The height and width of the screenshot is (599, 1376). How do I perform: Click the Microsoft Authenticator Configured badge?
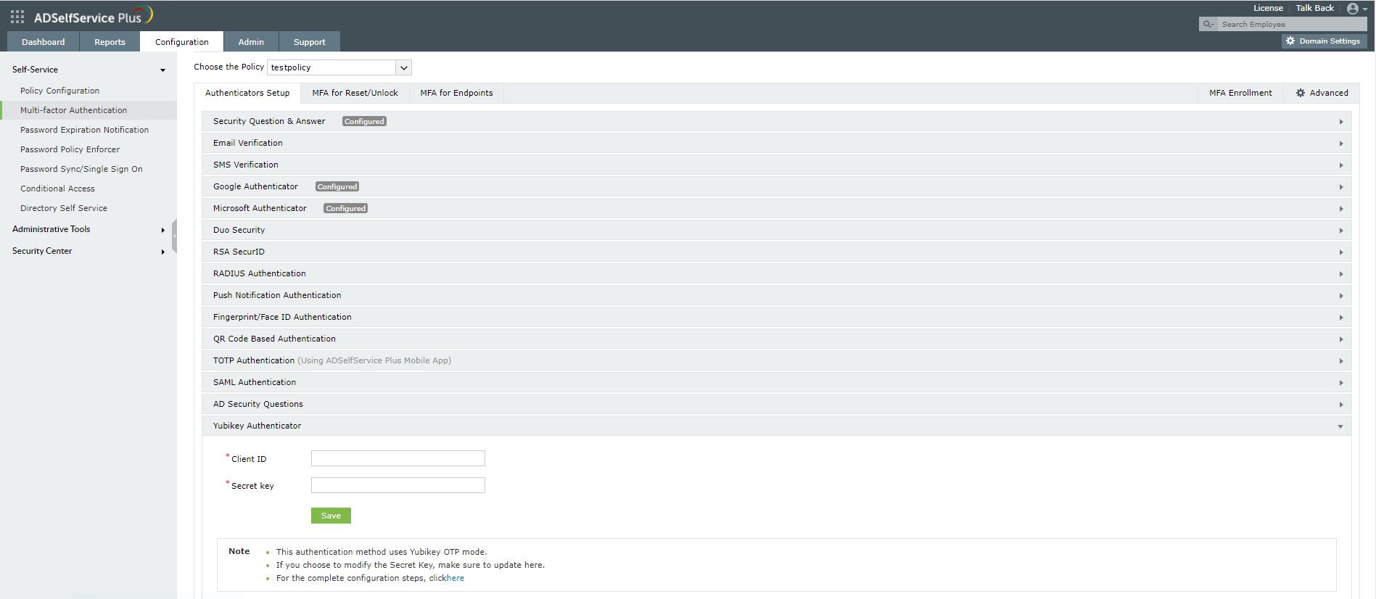[346, 209]
